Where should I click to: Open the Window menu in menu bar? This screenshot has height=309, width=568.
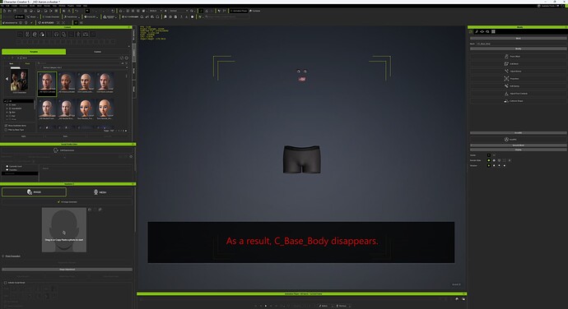[x=63, y=6]
